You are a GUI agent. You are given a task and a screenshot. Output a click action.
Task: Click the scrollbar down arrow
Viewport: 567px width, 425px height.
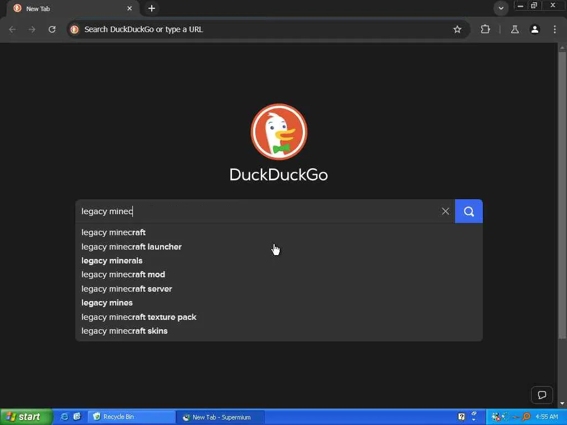pos(562,403)
